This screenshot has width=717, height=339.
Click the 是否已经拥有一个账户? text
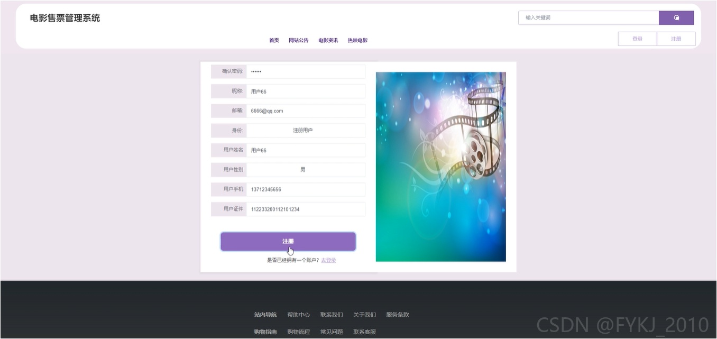[x=293, y=260]
